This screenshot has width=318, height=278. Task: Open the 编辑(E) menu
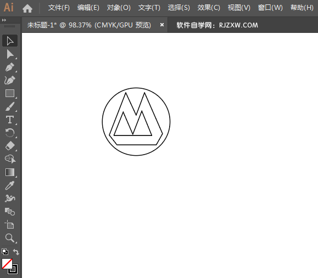pyautogui.click(x=88, y=8)
